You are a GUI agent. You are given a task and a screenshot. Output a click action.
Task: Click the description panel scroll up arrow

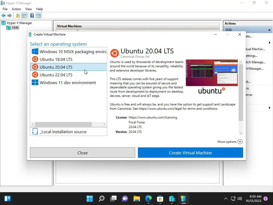click(241, 62)
